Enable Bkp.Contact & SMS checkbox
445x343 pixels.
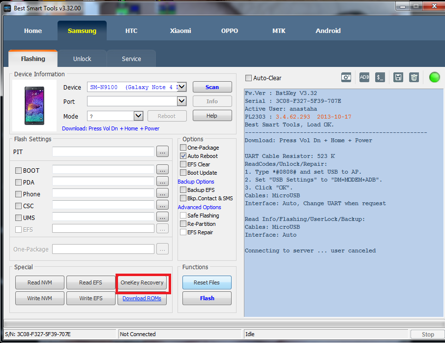pos(183,198)
